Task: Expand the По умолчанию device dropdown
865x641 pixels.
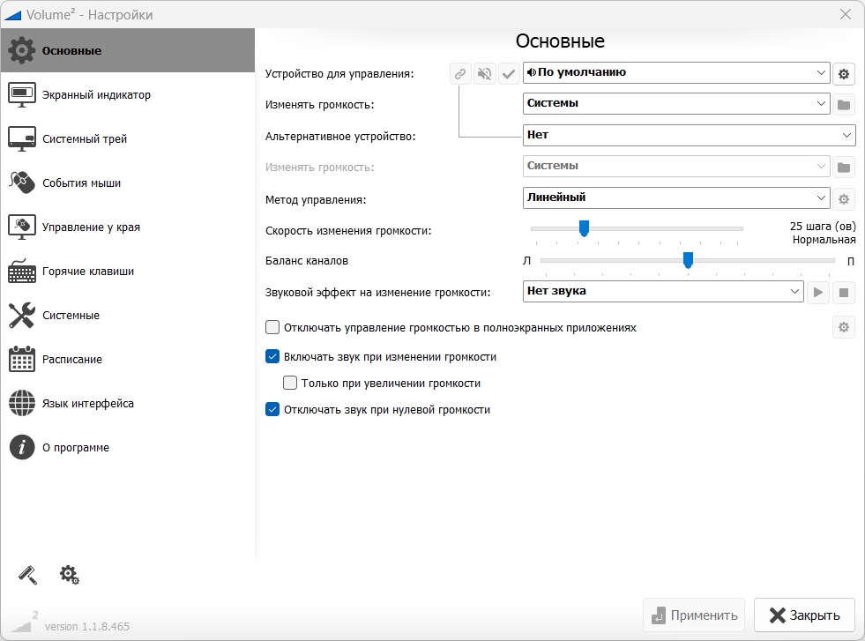Action: pos(676,73)
